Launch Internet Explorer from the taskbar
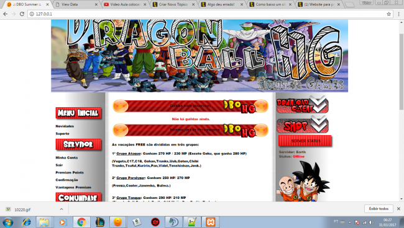The width and height of the screenshot is (404, 228). [x=27, y=222]
